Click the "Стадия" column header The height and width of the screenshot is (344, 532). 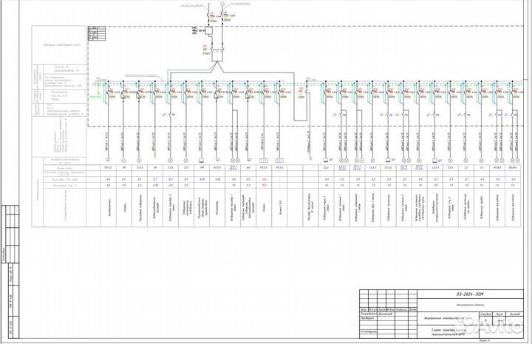point(486,314)
